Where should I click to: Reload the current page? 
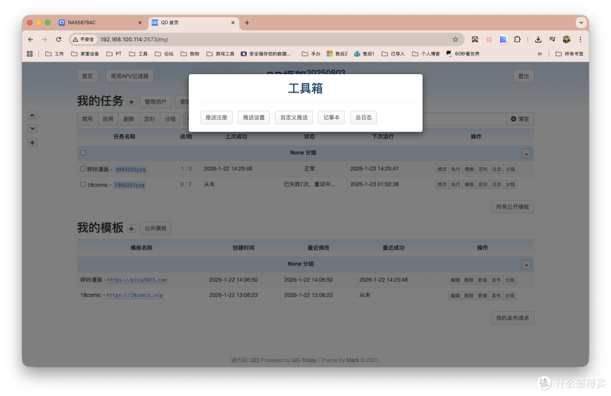tap(58, 40)
